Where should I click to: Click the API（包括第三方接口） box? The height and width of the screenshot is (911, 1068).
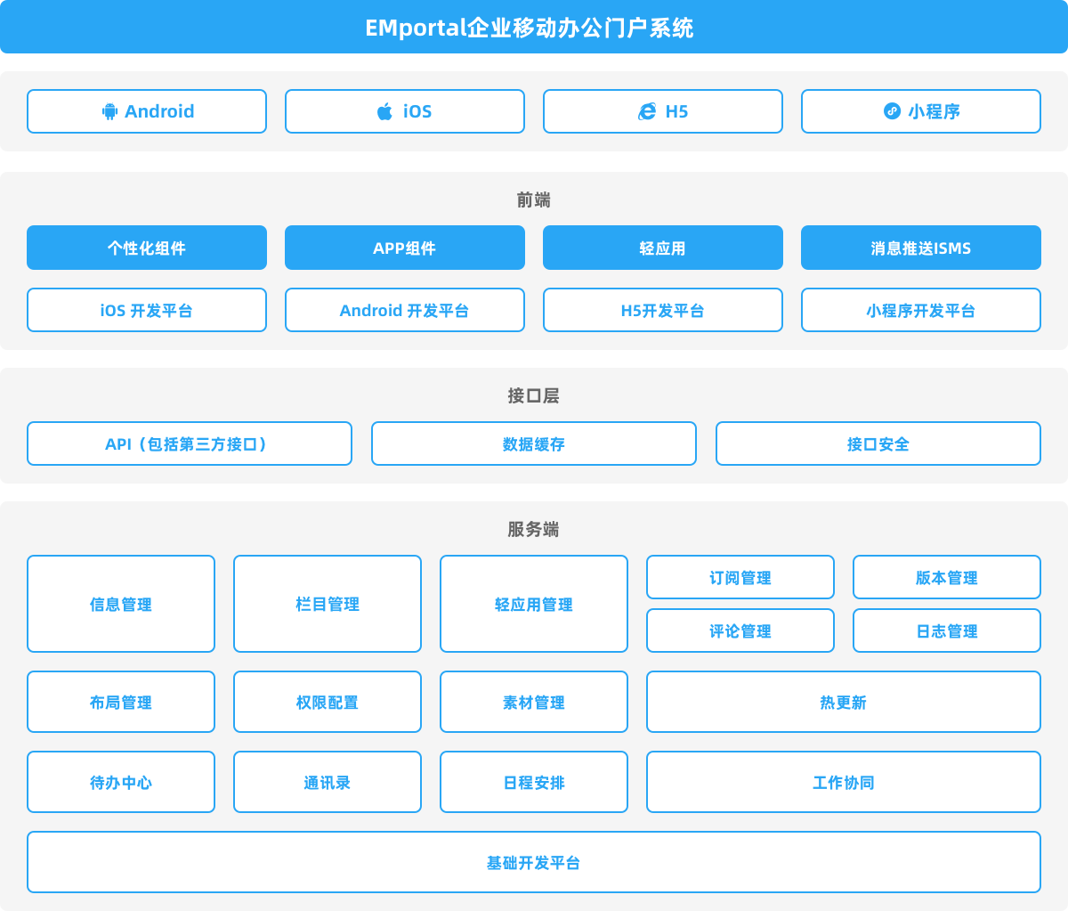click(190, 443)
